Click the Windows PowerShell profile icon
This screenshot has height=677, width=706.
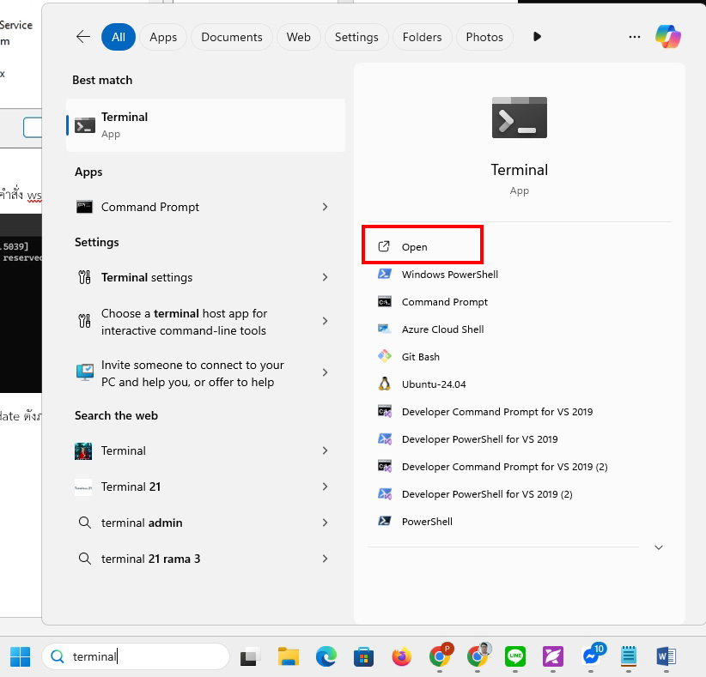385,274
